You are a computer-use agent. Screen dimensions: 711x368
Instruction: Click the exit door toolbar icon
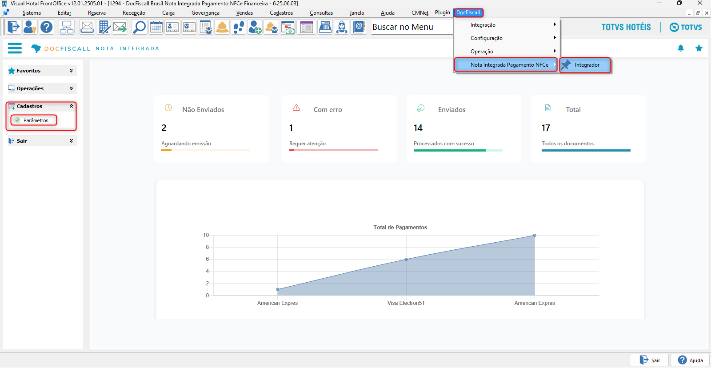click(14, 27)
